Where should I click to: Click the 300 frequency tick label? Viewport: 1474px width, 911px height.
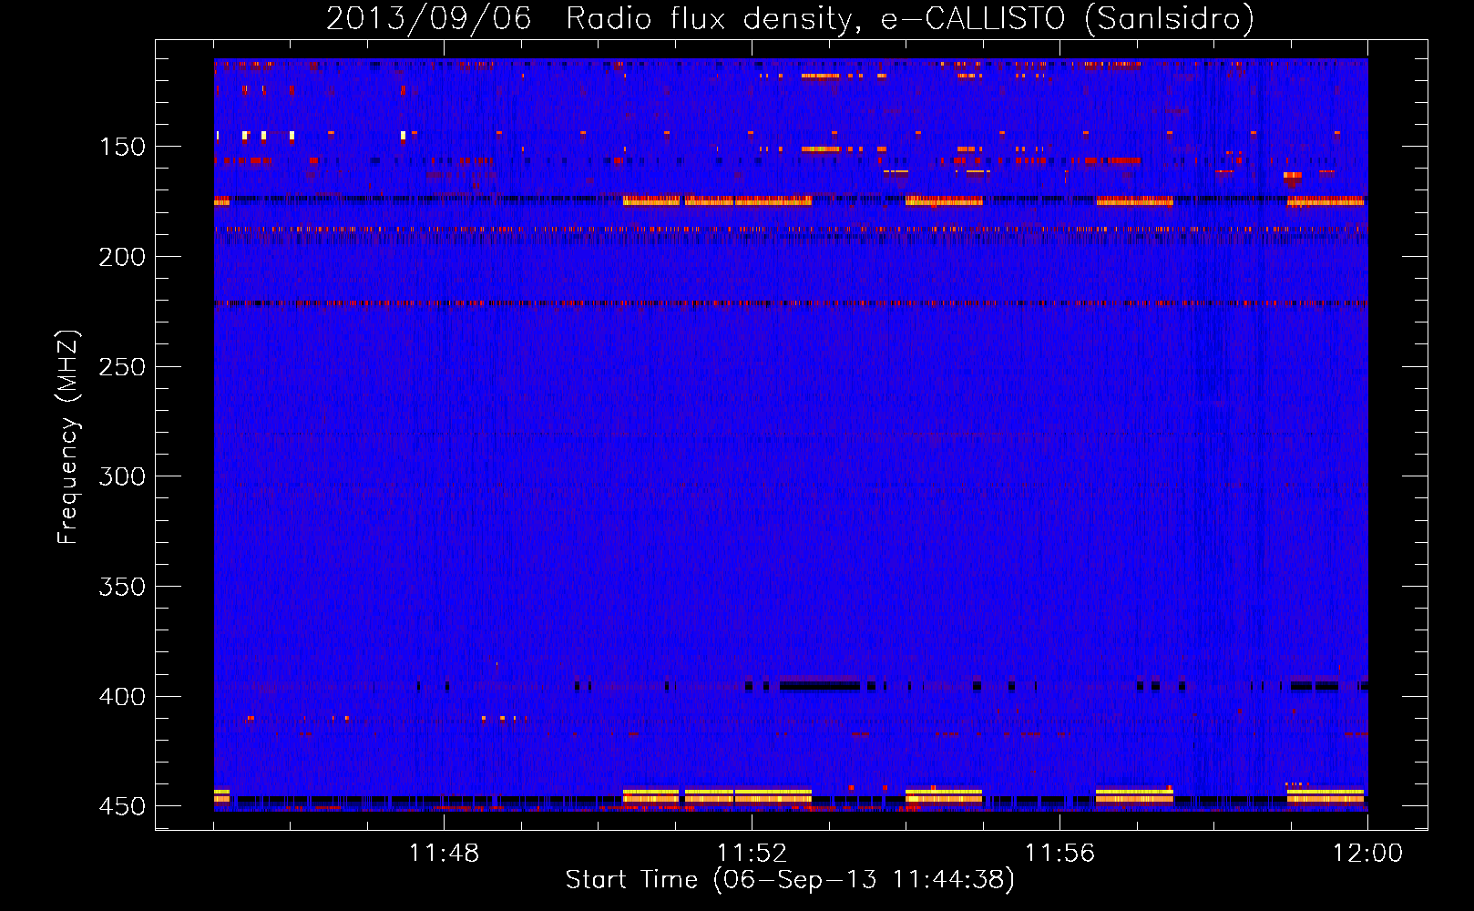tap(122, 476)
